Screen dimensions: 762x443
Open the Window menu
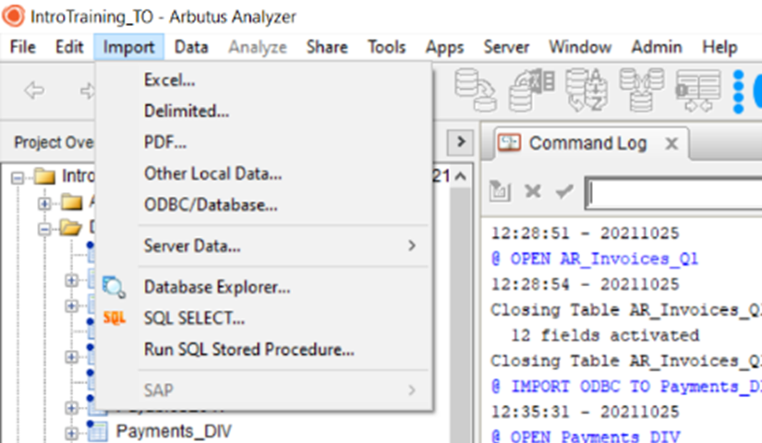[x=580, y=47]
